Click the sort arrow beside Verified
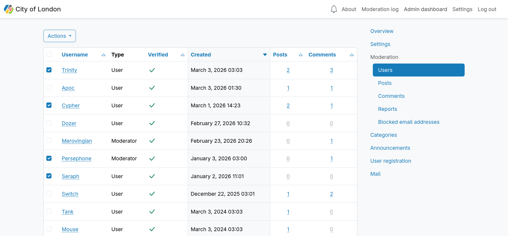The width and height of the screenshot is (508, 236). coord(182,55)
